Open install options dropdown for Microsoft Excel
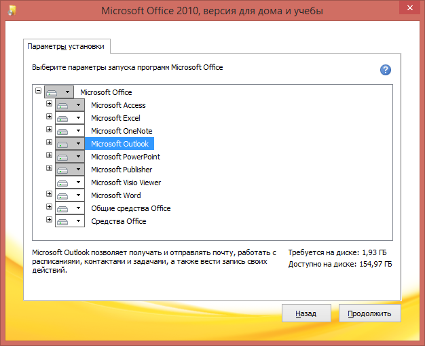Screen dimensions: 425x346 pos(70,118)
